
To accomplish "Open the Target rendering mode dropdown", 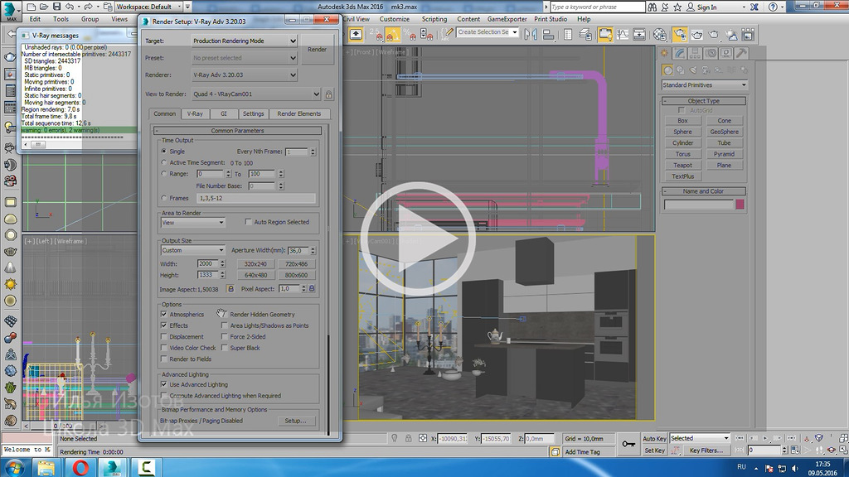I will (x=245, y=41).
